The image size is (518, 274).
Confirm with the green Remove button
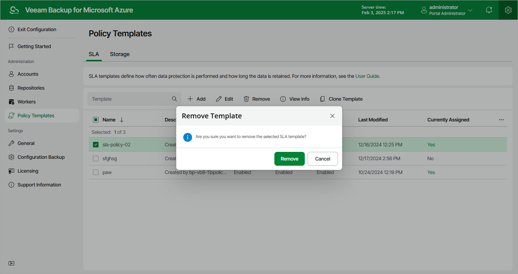tap(290, 159)
